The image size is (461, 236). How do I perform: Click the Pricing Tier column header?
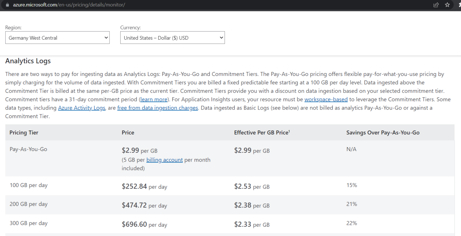tap(24, 133)
